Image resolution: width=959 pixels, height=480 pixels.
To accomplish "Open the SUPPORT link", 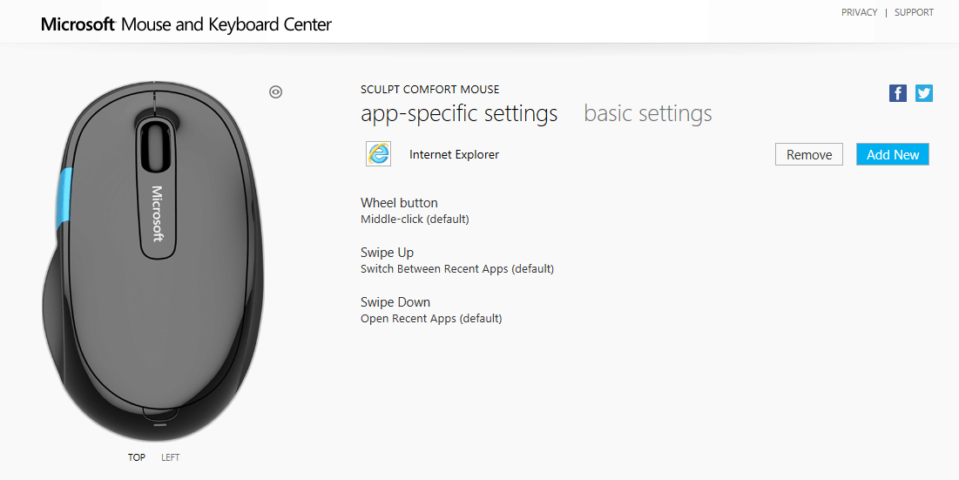I will pyautogui.click(x=914, y=13).
